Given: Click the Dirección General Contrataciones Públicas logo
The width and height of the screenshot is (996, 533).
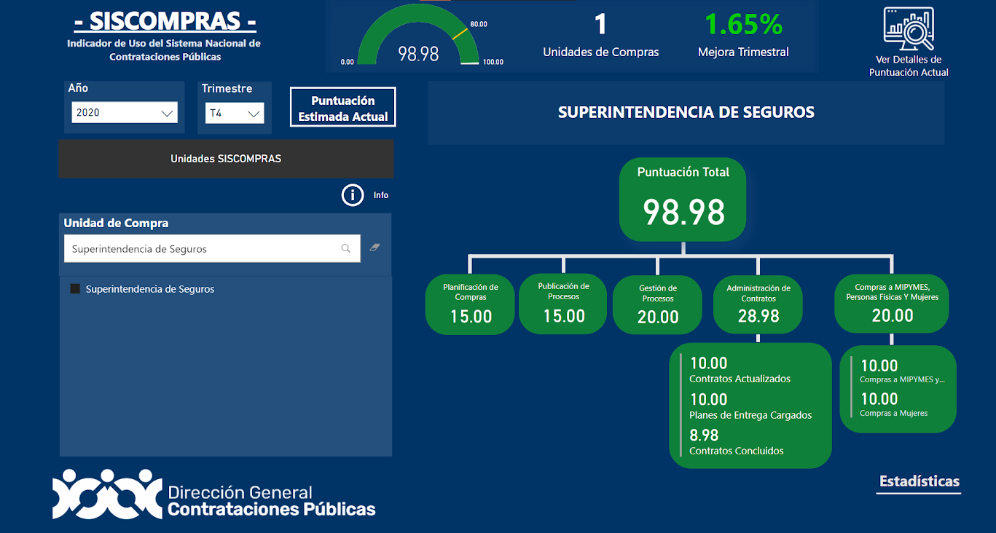Looking at the screenshot, I should (213, 494).
